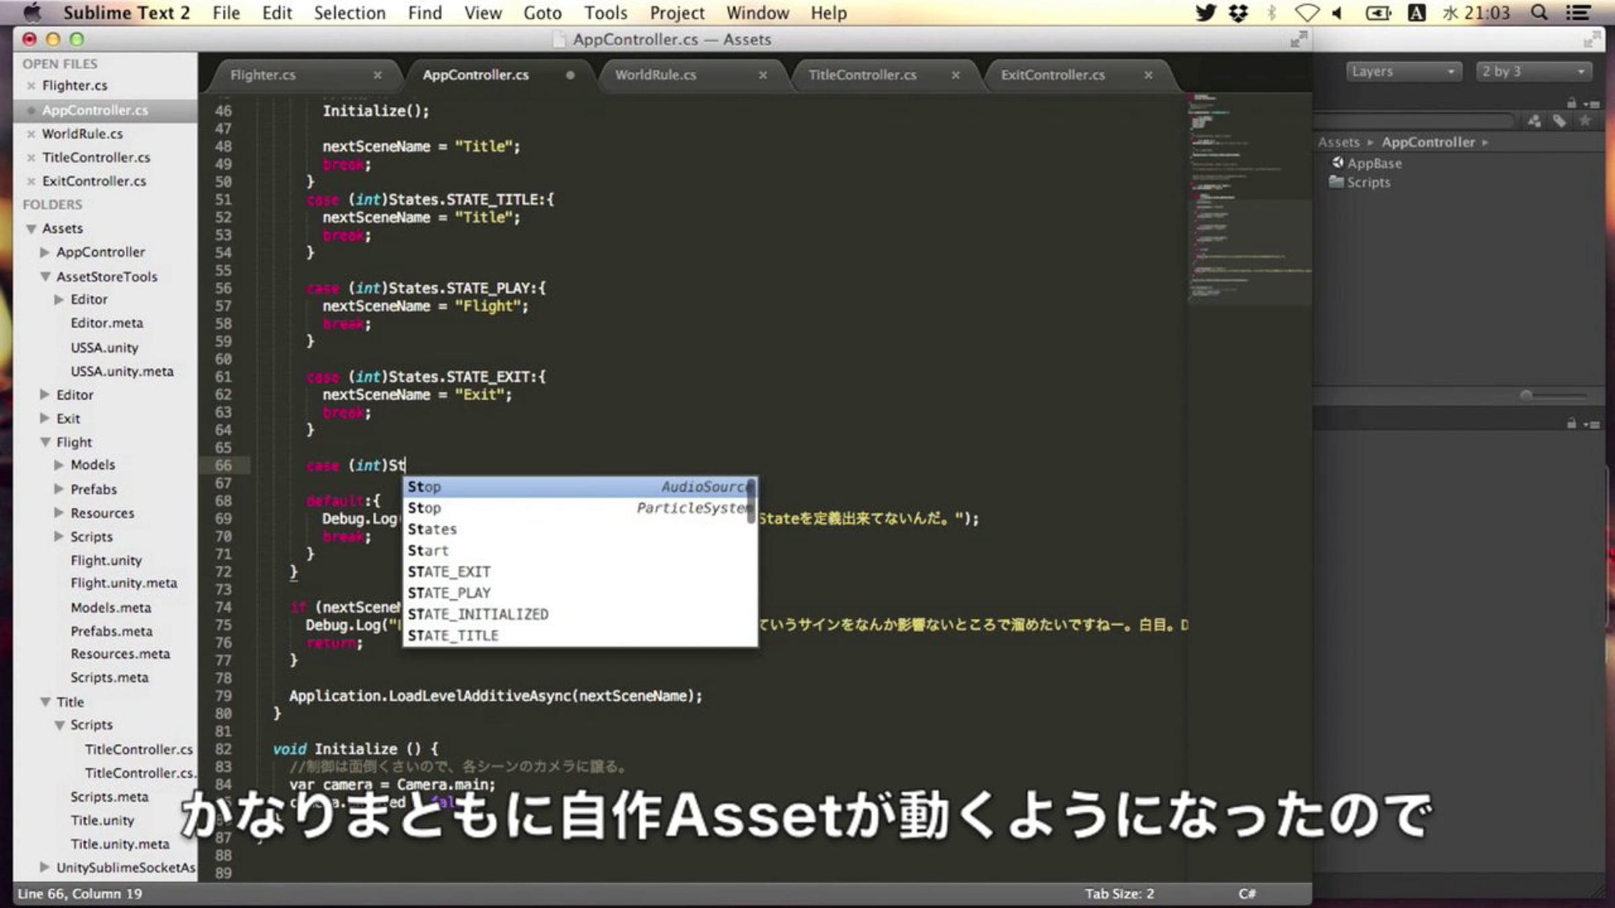Click the Scripts folder icon in Unity

click(1336, 182)
